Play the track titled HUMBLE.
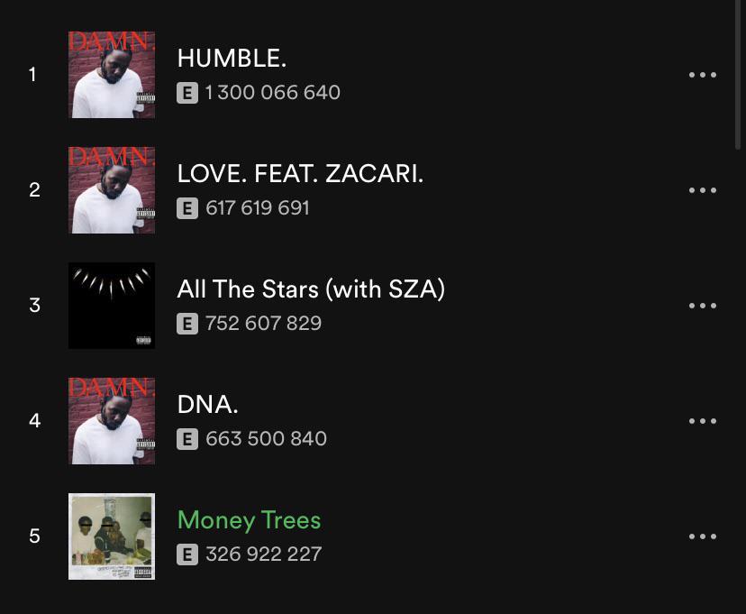 232,59
